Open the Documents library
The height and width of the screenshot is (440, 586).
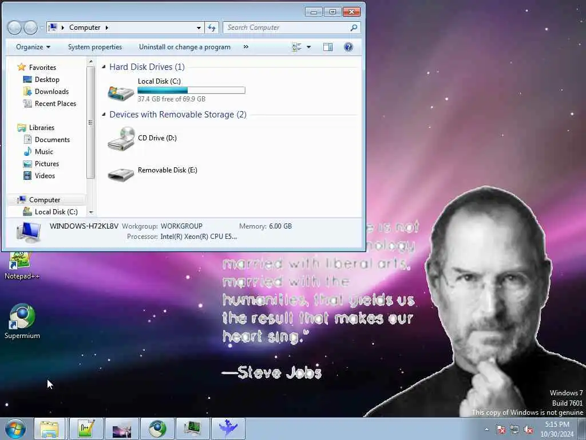pyautogui.click(x=46, y=140)
